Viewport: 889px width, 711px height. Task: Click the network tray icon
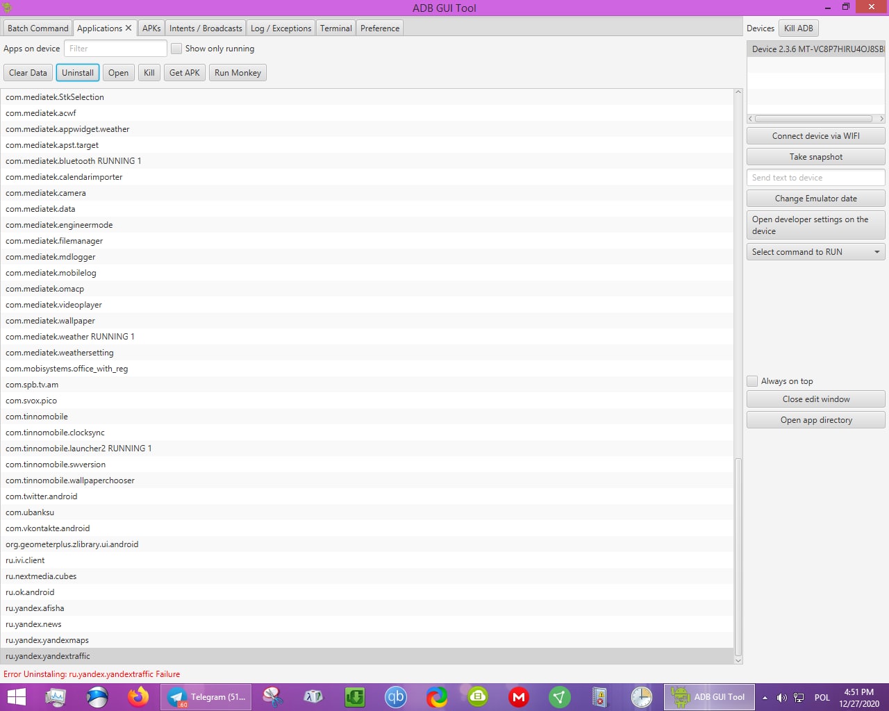[x=799, y=698]
